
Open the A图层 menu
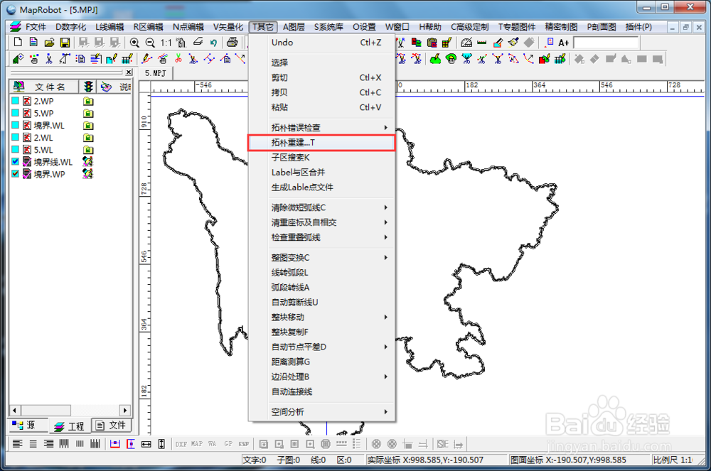(294, 27)
